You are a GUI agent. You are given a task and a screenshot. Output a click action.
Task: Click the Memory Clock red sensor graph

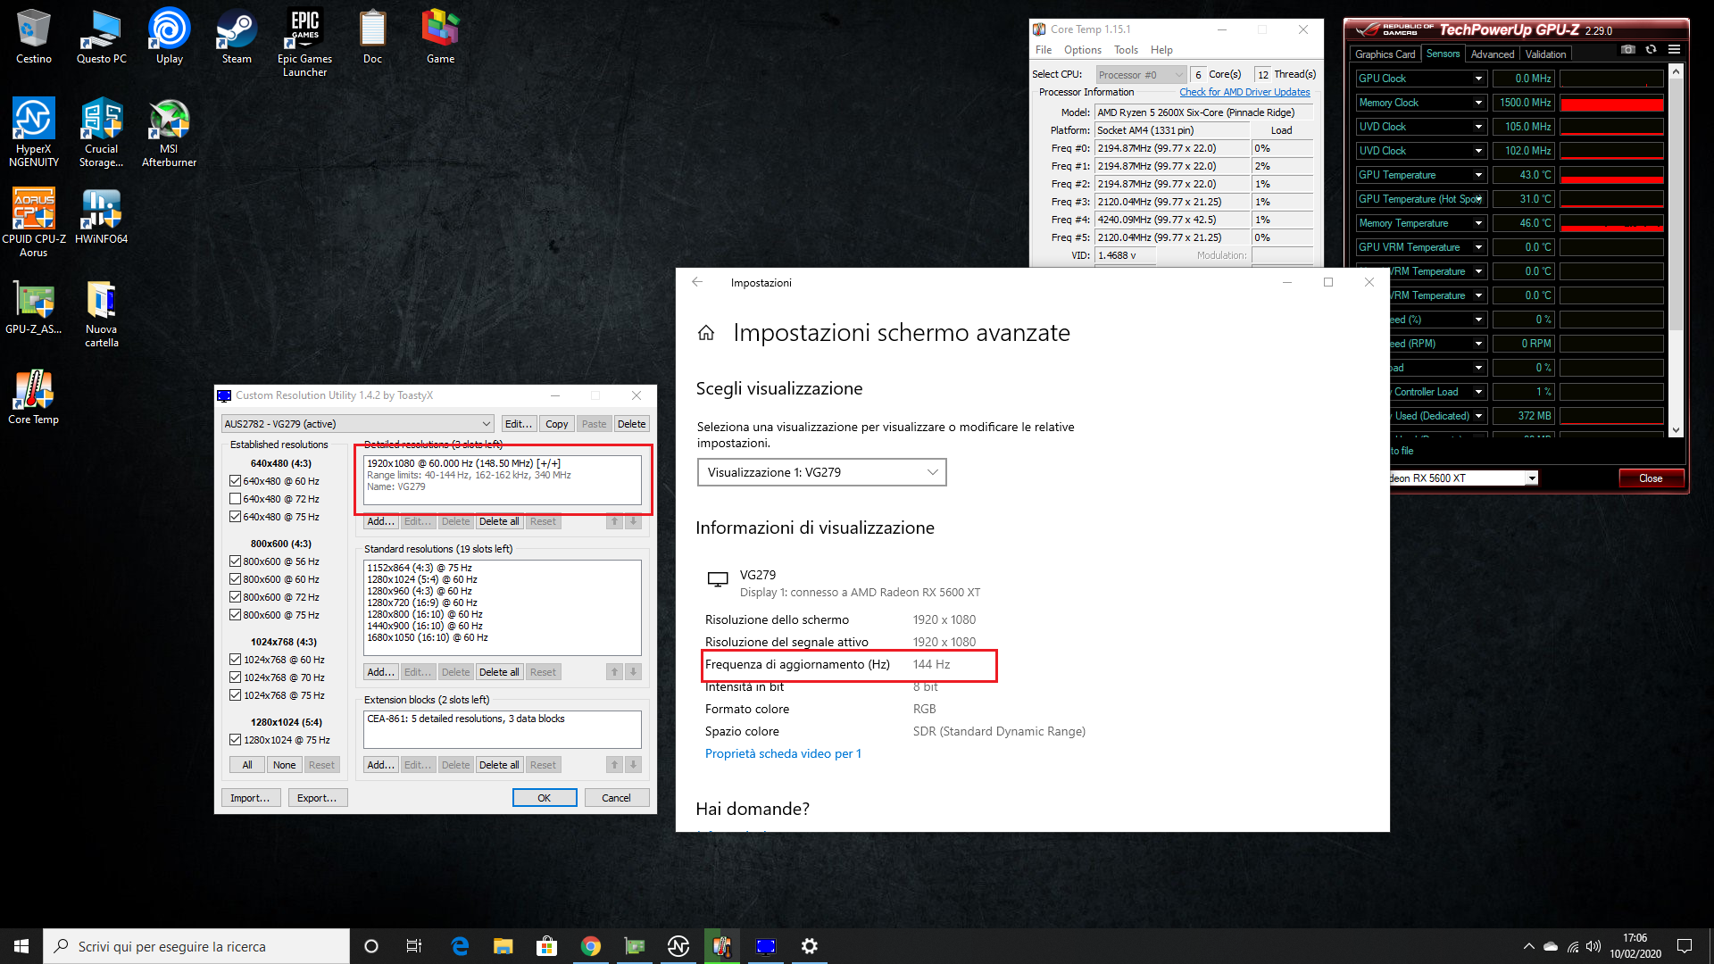pyautogui.click(x=1611, y=103)
